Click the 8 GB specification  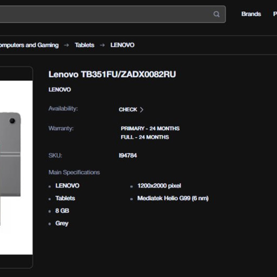62,211
